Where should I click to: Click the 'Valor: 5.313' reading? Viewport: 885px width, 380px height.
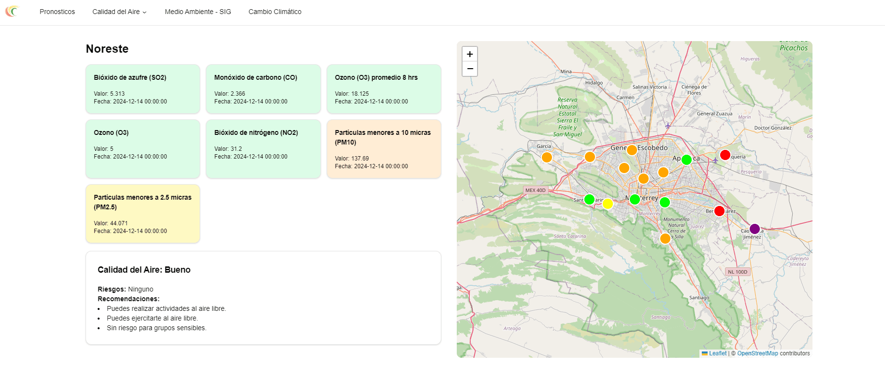(x=109, y=94)
